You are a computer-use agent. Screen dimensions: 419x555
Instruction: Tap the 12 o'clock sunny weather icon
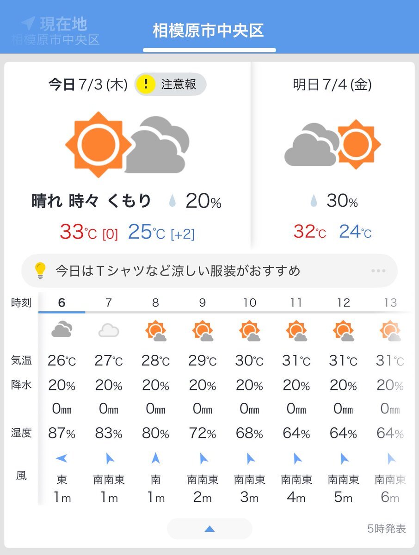point(344,331)
